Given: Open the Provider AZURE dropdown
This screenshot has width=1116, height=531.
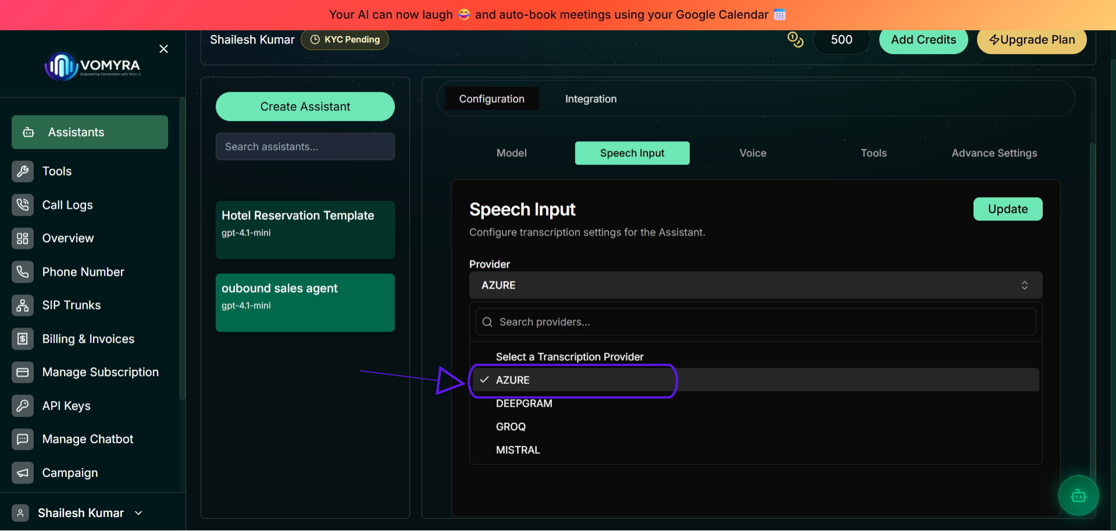Looking at the screenshot, I should click(x=755, y=285).
